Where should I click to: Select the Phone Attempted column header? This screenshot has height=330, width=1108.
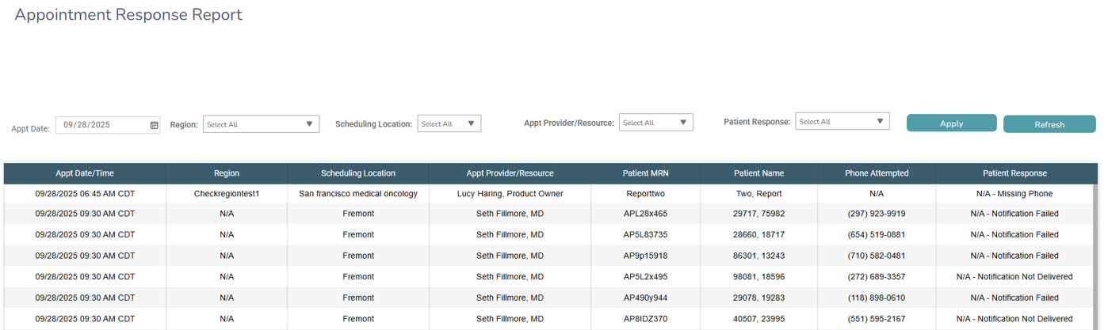[876, 173]
